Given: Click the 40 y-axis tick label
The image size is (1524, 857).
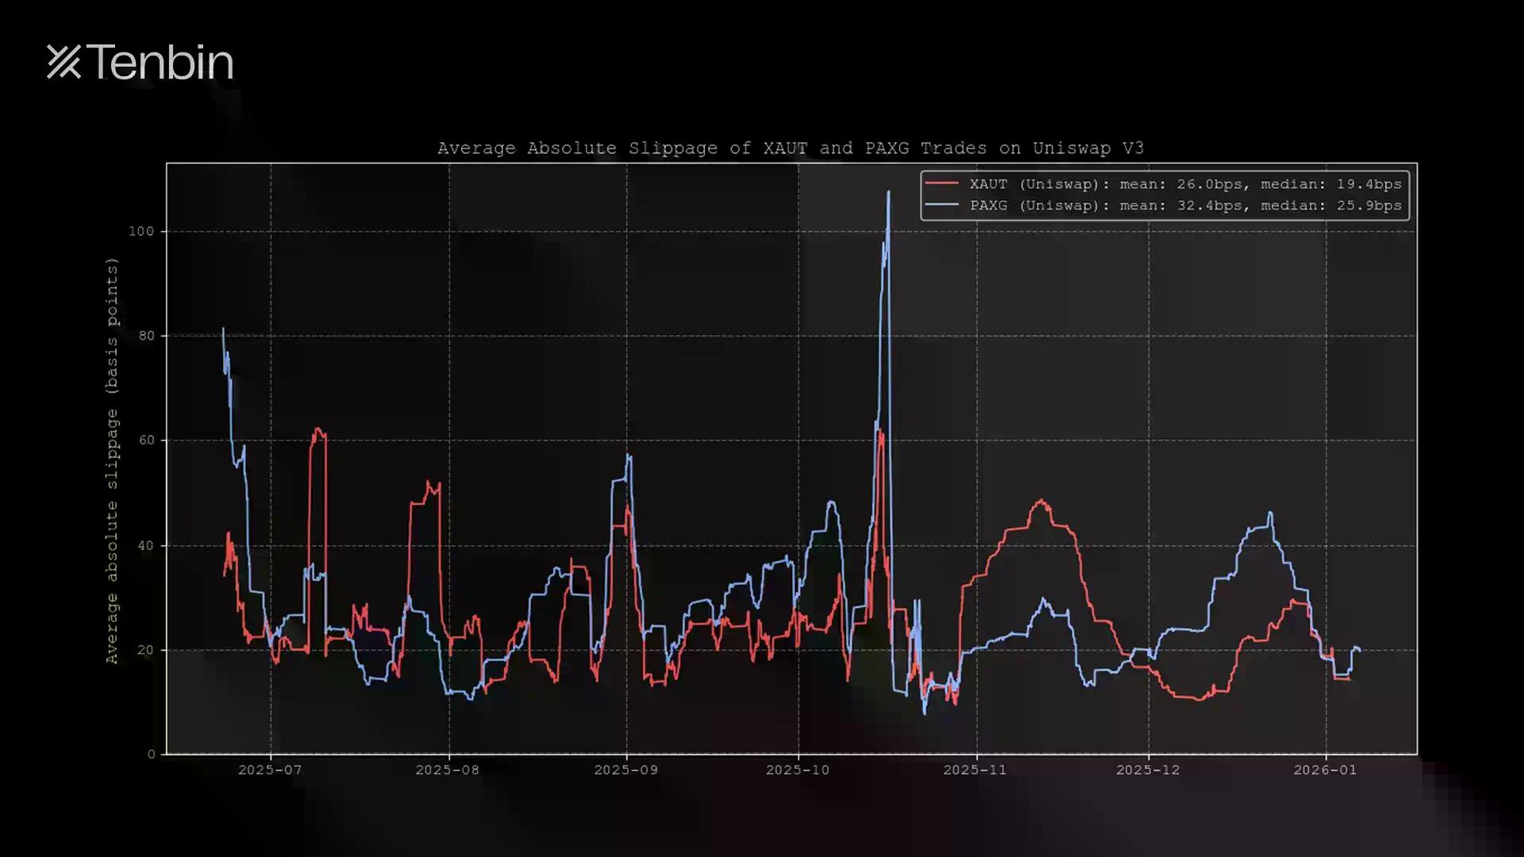Looking at the screenshot, I should pos(146,546).
